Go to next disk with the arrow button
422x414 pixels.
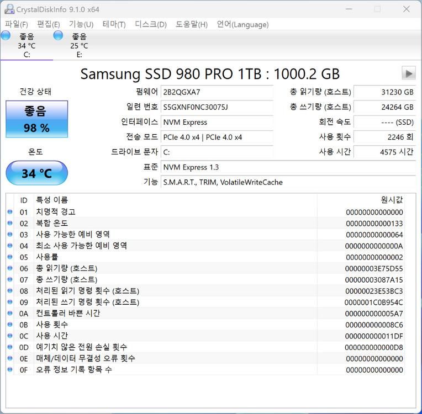[x=409, y=73]
